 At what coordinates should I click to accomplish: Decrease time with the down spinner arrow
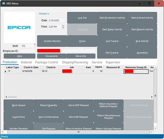point(63,28)
